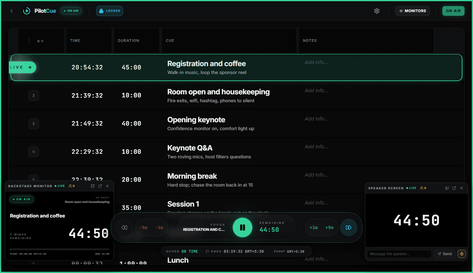Open Opening keynote cue title
473x273 pixels.
196,120
